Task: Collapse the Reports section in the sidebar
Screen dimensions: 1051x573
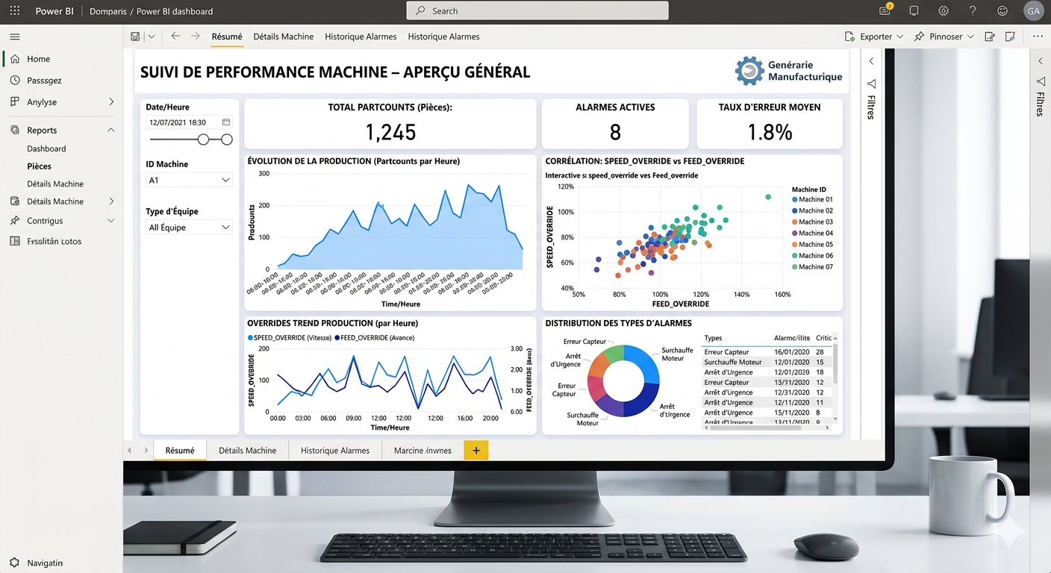Action: (110, 129)
